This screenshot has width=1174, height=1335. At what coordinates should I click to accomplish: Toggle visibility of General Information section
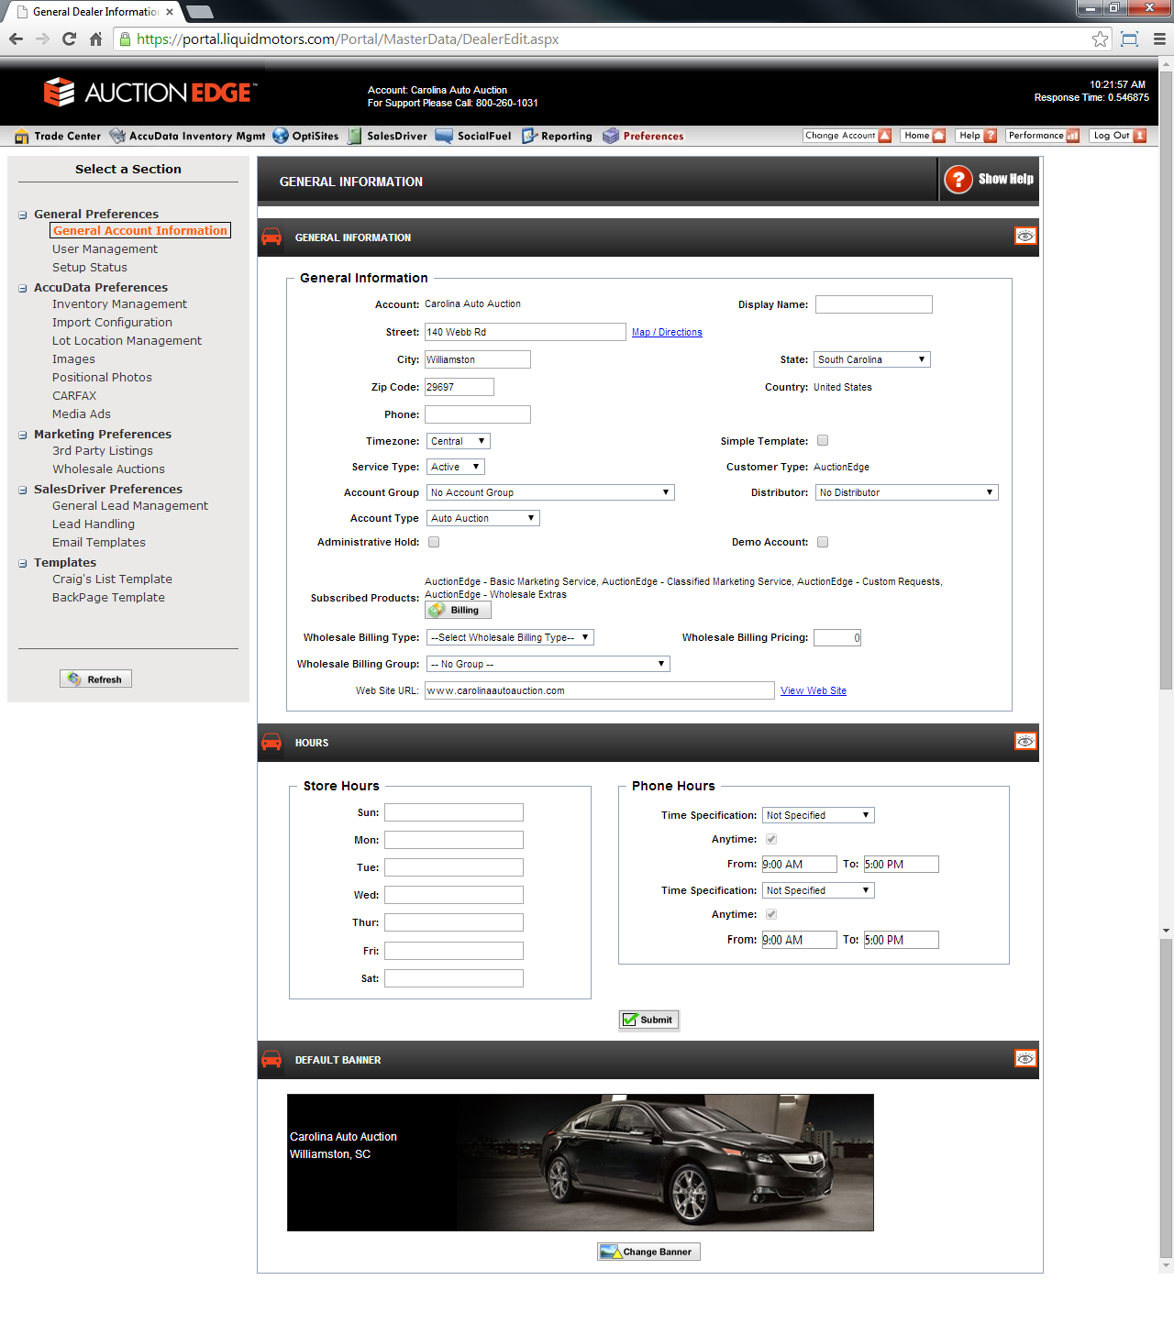pyautogui.click(x=1025, y=236)
